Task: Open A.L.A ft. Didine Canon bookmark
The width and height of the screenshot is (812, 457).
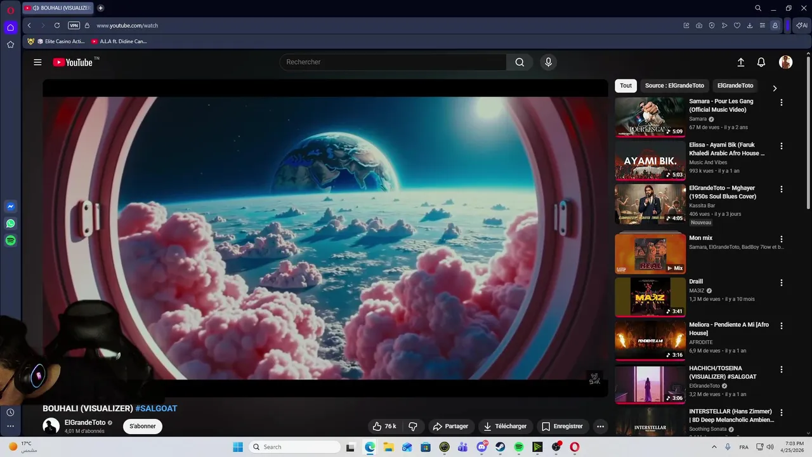Action: 119,41
